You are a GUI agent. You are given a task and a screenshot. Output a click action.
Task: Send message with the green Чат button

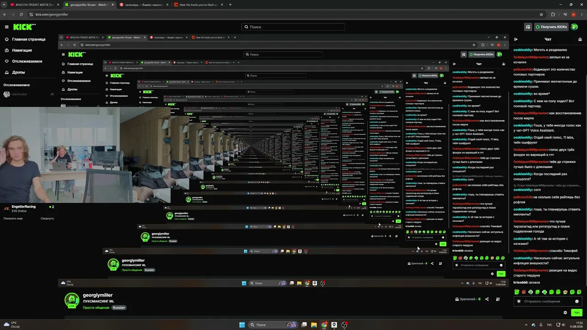[x=577, y=313]
